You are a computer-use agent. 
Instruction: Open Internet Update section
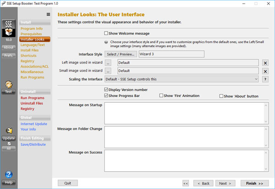point(34,124)
